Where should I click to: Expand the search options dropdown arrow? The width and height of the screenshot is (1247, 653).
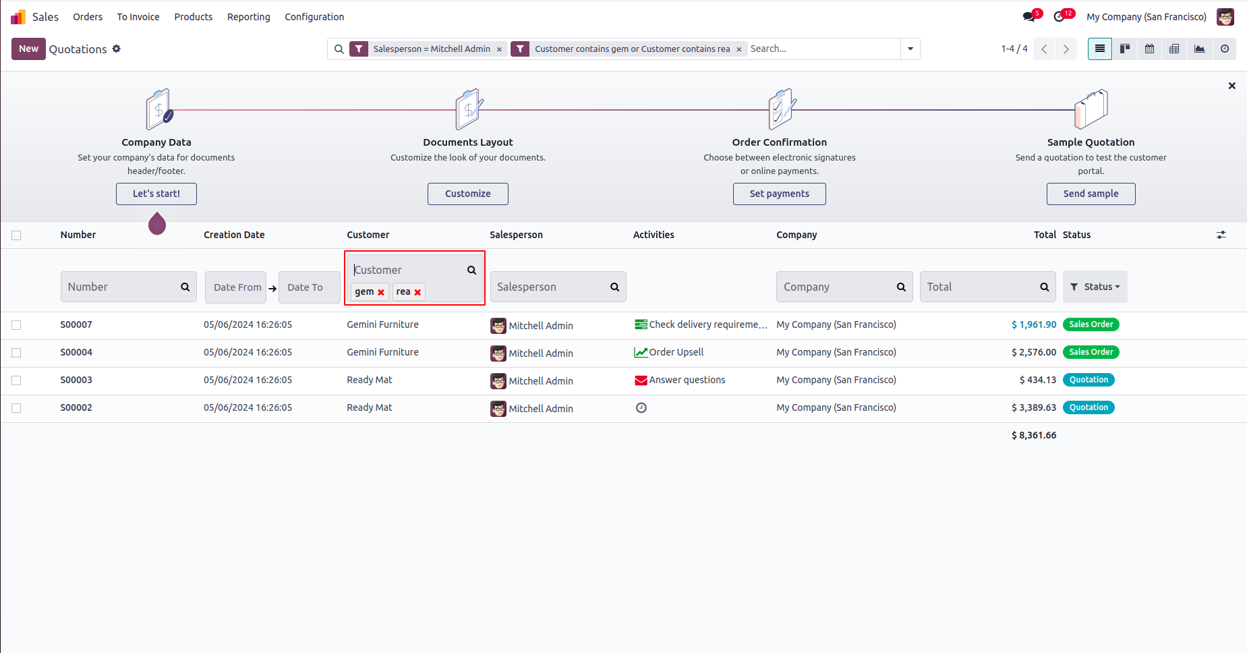pos(910,49)
